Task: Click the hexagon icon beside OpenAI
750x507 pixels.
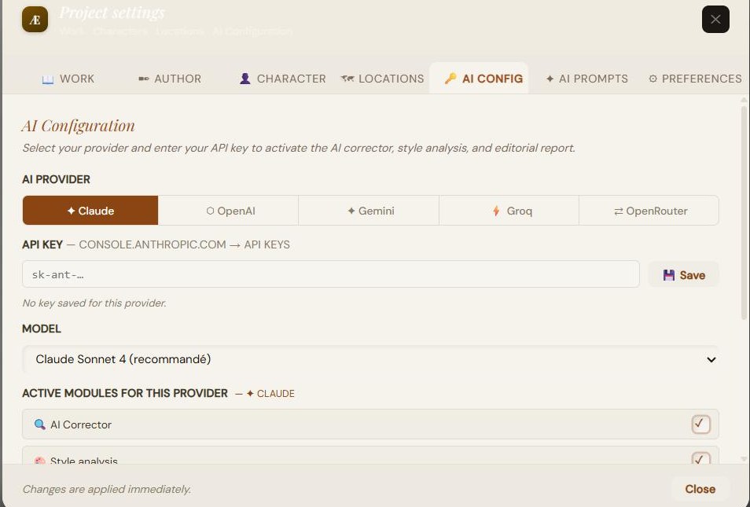Action: pos(210,211)
